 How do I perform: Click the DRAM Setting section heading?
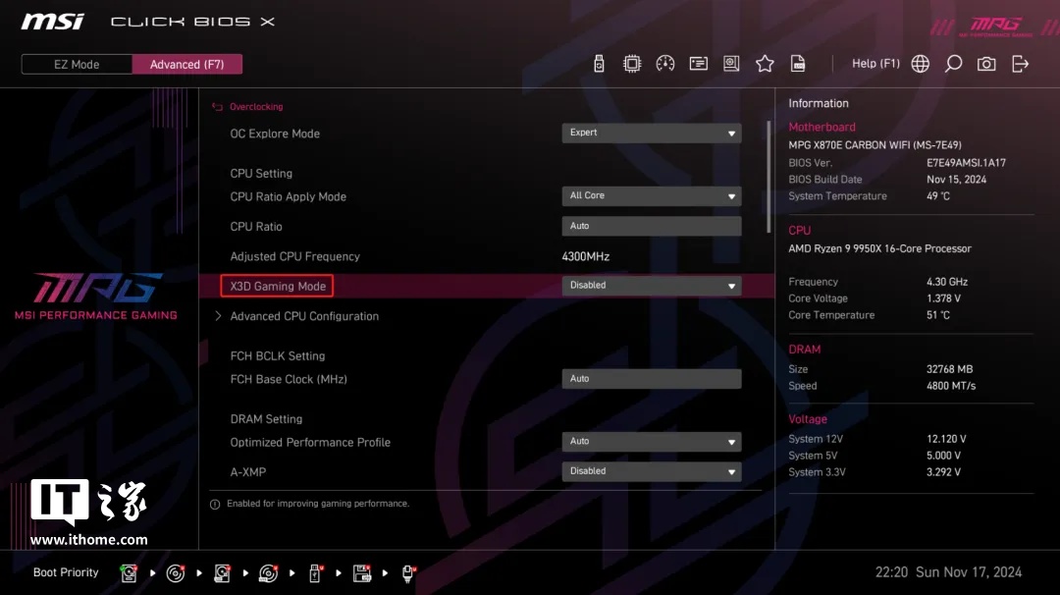266,419
